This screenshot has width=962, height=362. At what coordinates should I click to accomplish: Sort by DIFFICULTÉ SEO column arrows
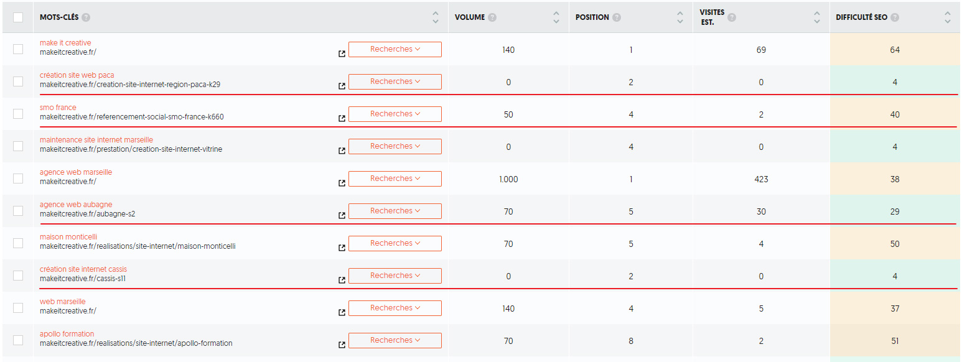(x=947, y=17)
